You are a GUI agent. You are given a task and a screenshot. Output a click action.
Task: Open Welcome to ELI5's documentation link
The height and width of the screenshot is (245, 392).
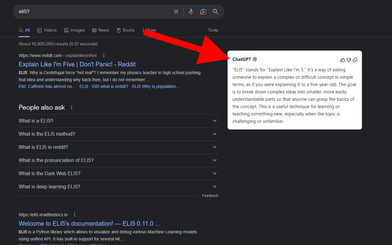89,224
